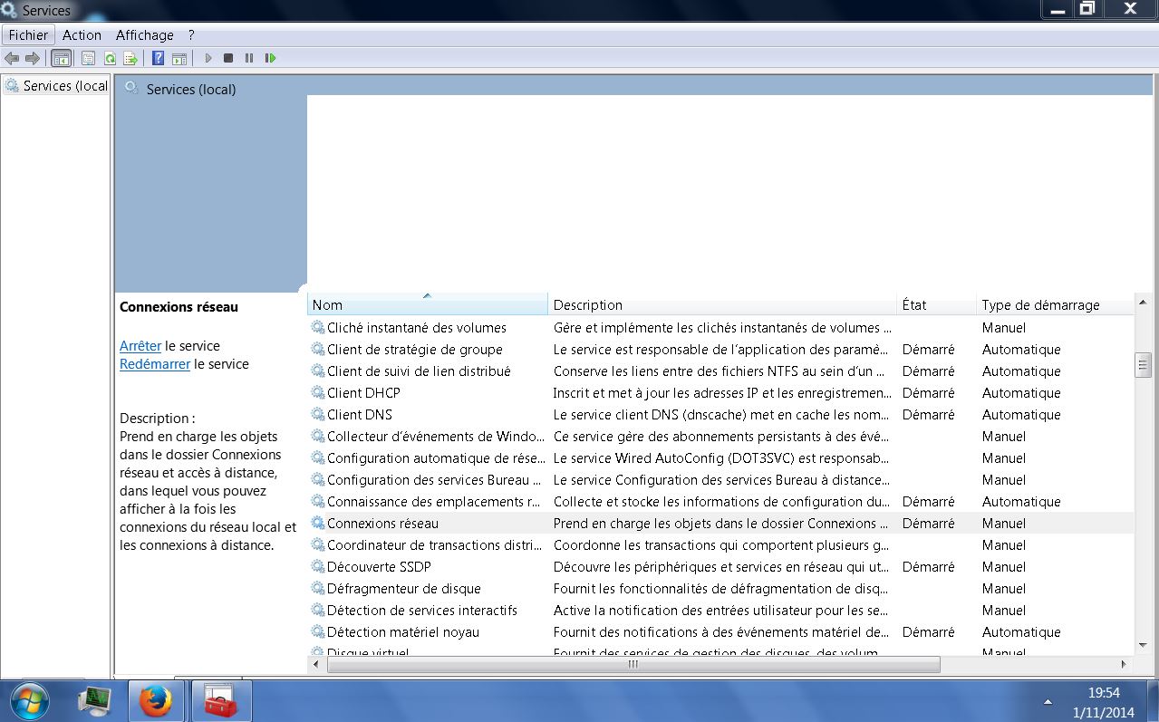Click the vertical scrollbar thumb

click(x=1143, y=366)
